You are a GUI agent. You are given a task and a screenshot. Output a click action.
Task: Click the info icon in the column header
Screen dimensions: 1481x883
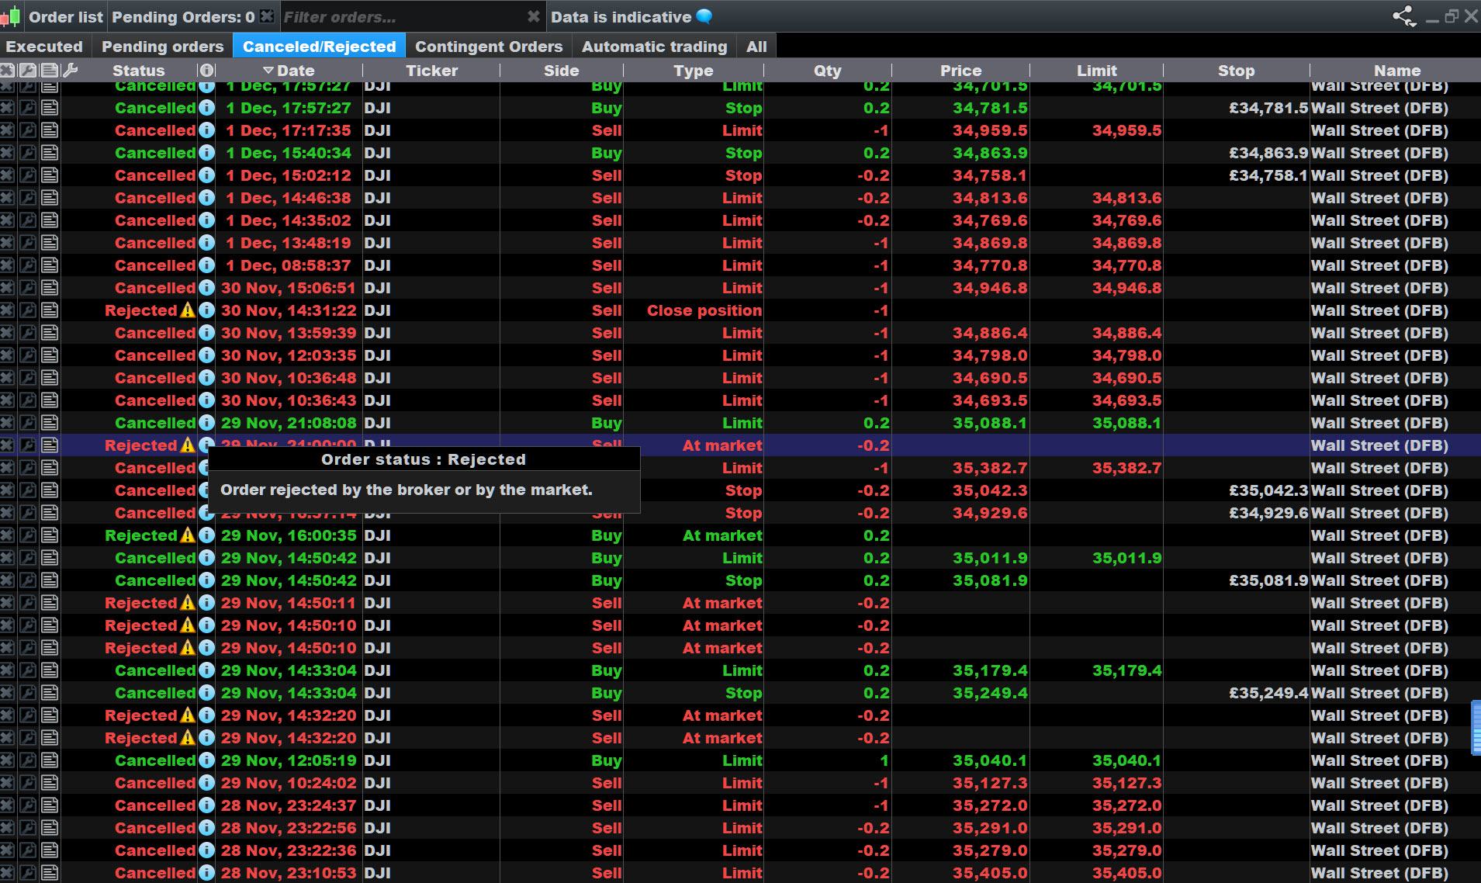tap(206, 71)
